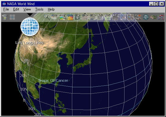Screen dimensions: 166x117
Task: Click the Lat/Long Lines tooltip text
Action: tap(29, 43)
